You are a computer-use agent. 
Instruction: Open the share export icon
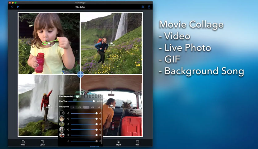[x=149, y=7]
